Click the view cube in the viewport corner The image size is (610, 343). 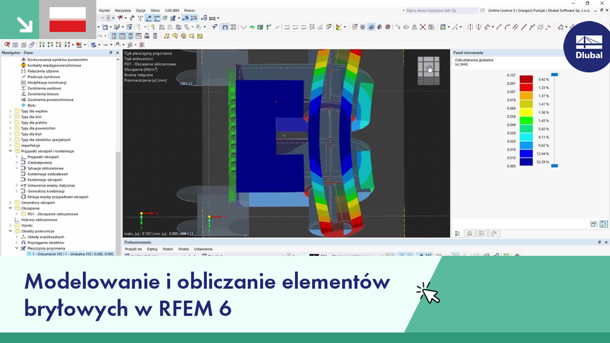(x=428, y=70)
